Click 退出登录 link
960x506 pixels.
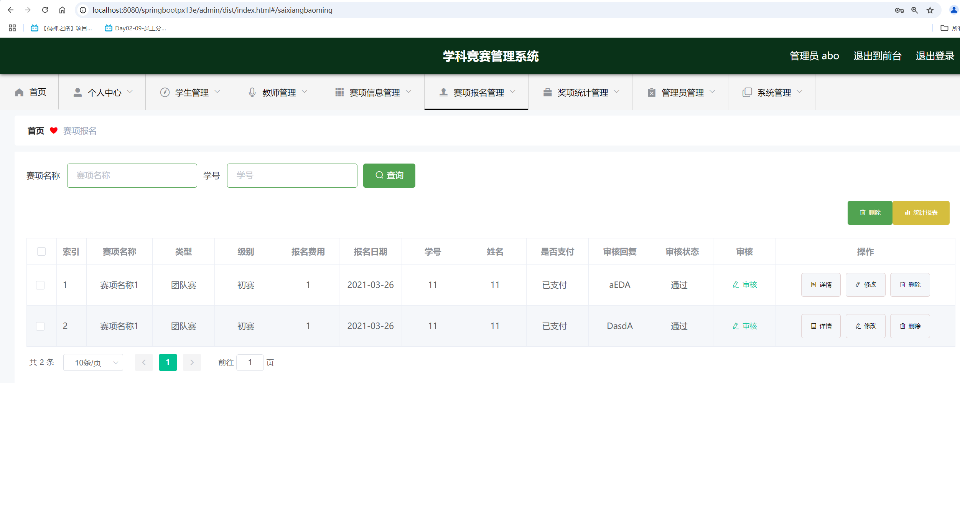pyautogui.click(x=935, y=56)
